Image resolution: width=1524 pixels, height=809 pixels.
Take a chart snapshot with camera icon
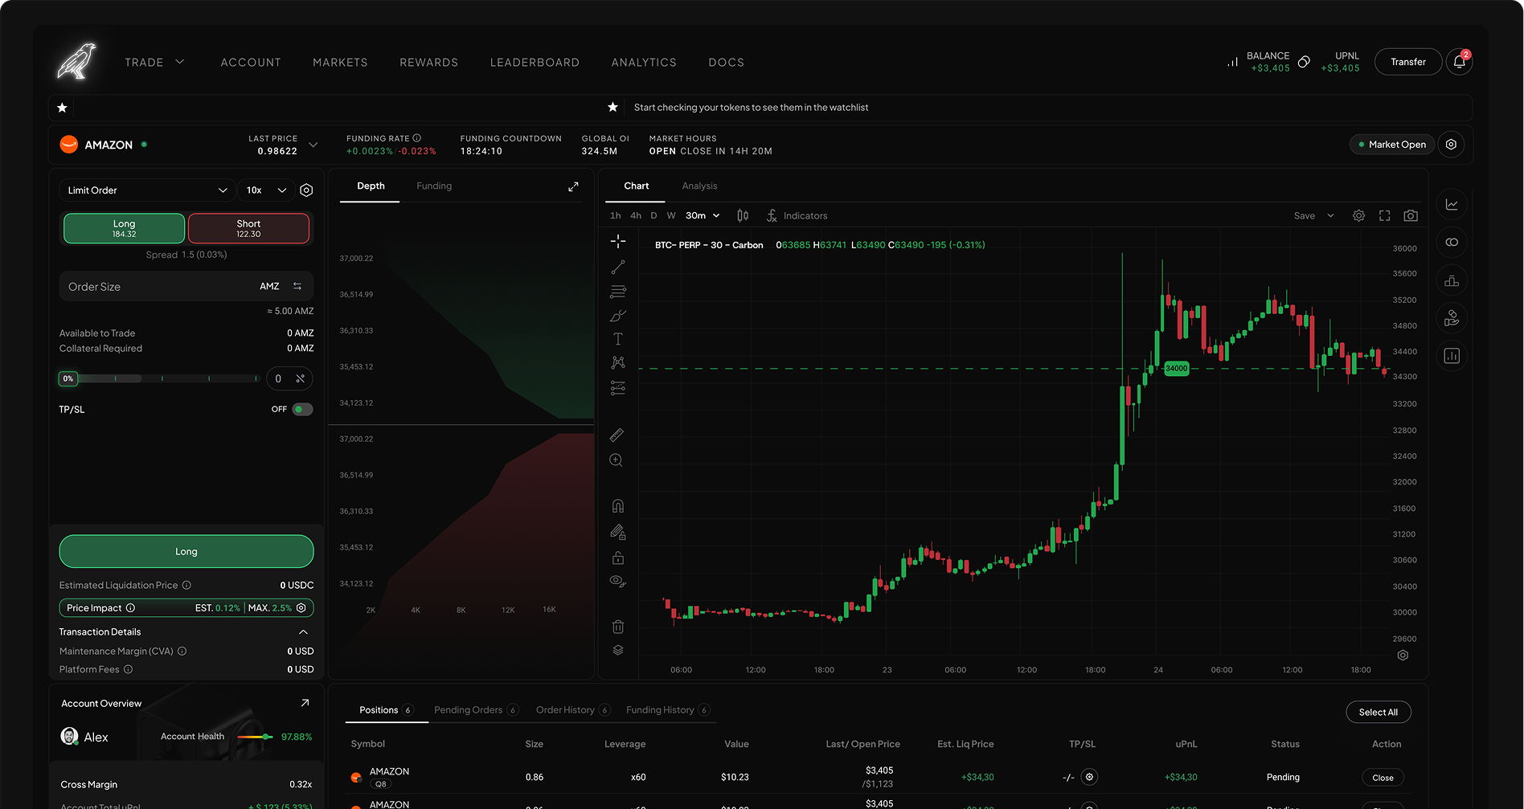click(x=1411, y=215)
